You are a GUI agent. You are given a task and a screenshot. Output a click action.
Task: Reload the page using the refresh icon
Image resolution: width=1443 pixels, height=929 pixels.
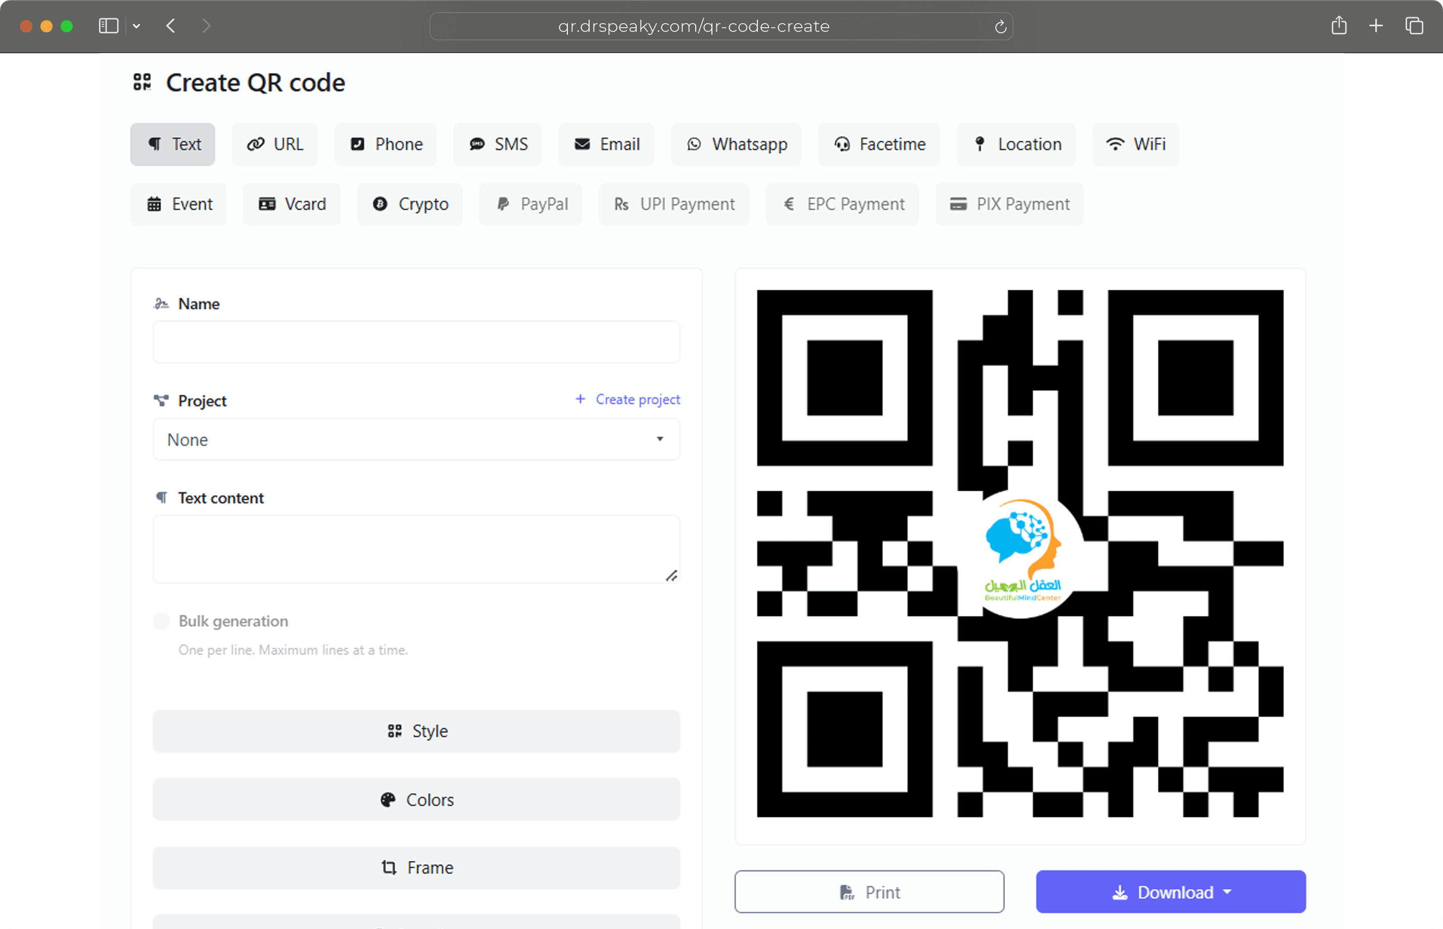pyautogui.click(x=1000, y=27)
